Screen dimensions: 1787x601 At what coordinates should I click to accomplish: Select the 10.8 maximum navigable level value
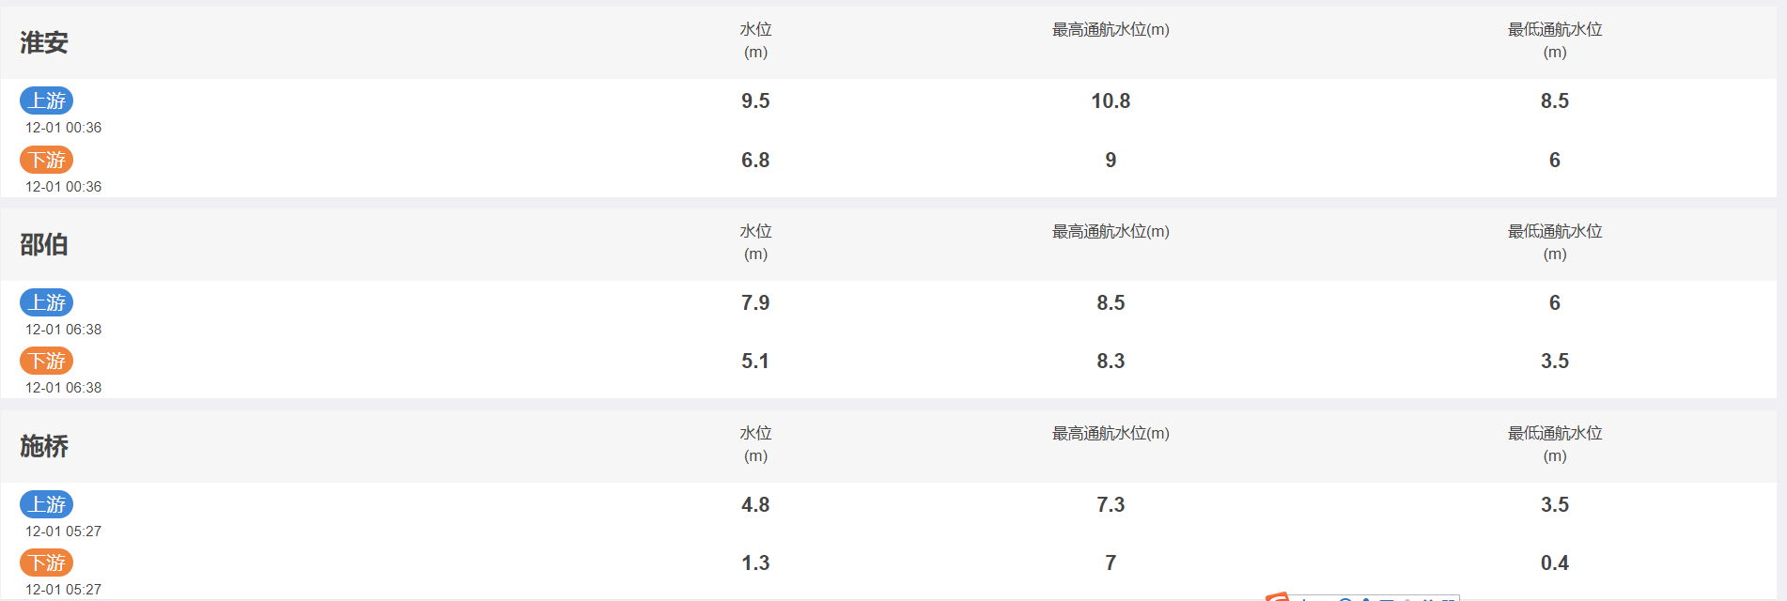point(1111,100)
